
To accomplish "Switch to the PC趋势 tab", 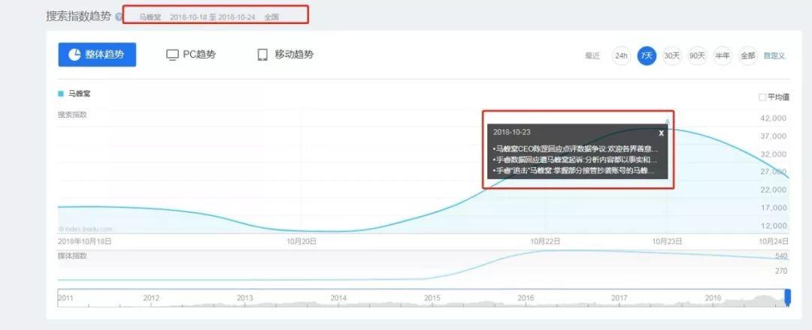I will tap(190, 55).
